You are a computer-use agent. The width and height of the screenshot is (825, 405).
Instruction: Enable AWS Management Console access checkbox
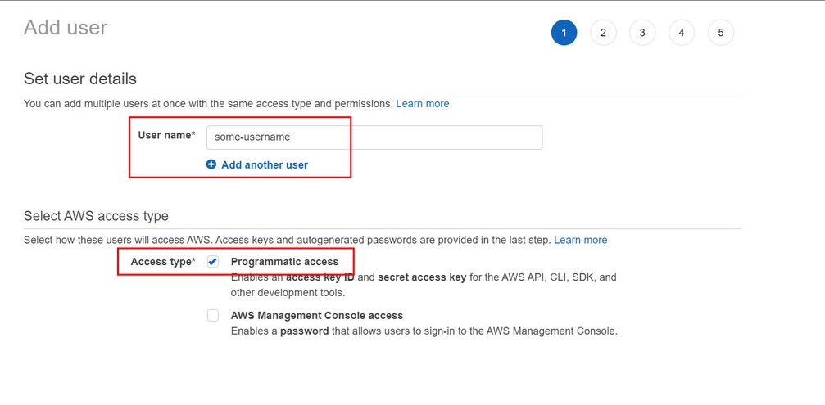point(213,315)
